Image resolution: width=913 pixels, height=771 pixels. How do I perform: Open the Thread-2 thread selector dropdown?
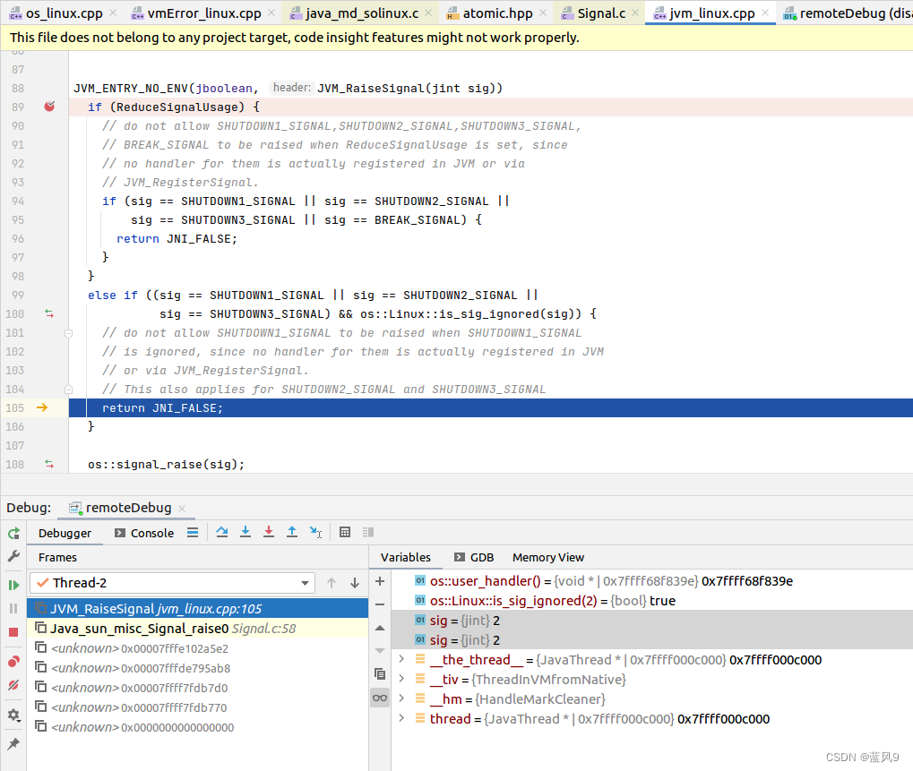click(x=172, y=583)
